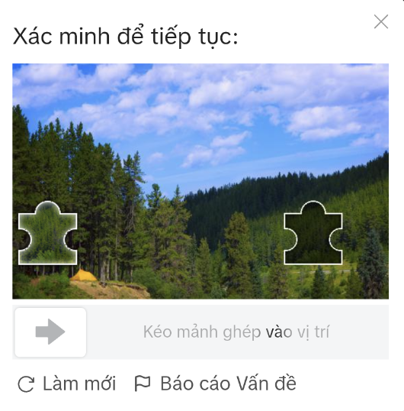The image size is (404, 411).
Task: Click the word "vào" in the slider hint
Action: pyautogui.click(x=279, y=332)
